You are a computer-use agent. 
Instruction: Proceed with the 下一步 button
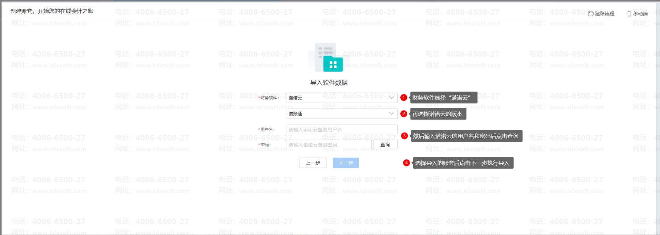pos(346,163)
